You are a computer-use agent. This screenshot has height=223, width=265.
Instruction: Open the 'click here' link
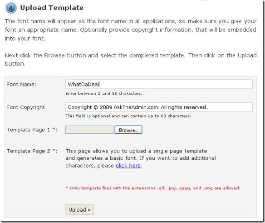coord(128,166)
